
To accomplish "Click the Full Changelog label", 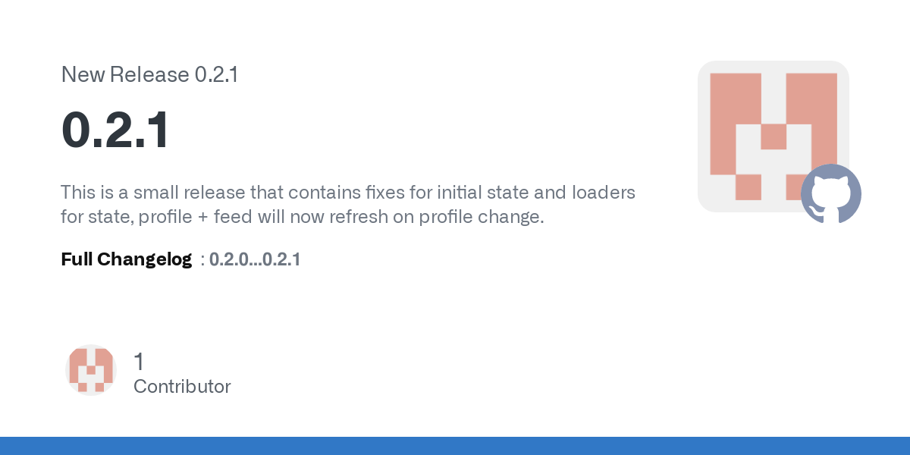I will point(126,259).
